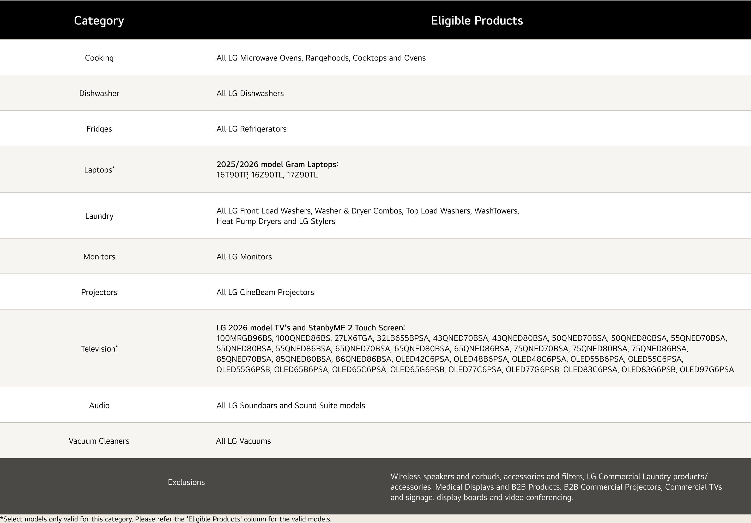The height and width of the screenshot is (523, 751).
Task: Click the Dishwasher category label
Action: (x=99, y=94)
